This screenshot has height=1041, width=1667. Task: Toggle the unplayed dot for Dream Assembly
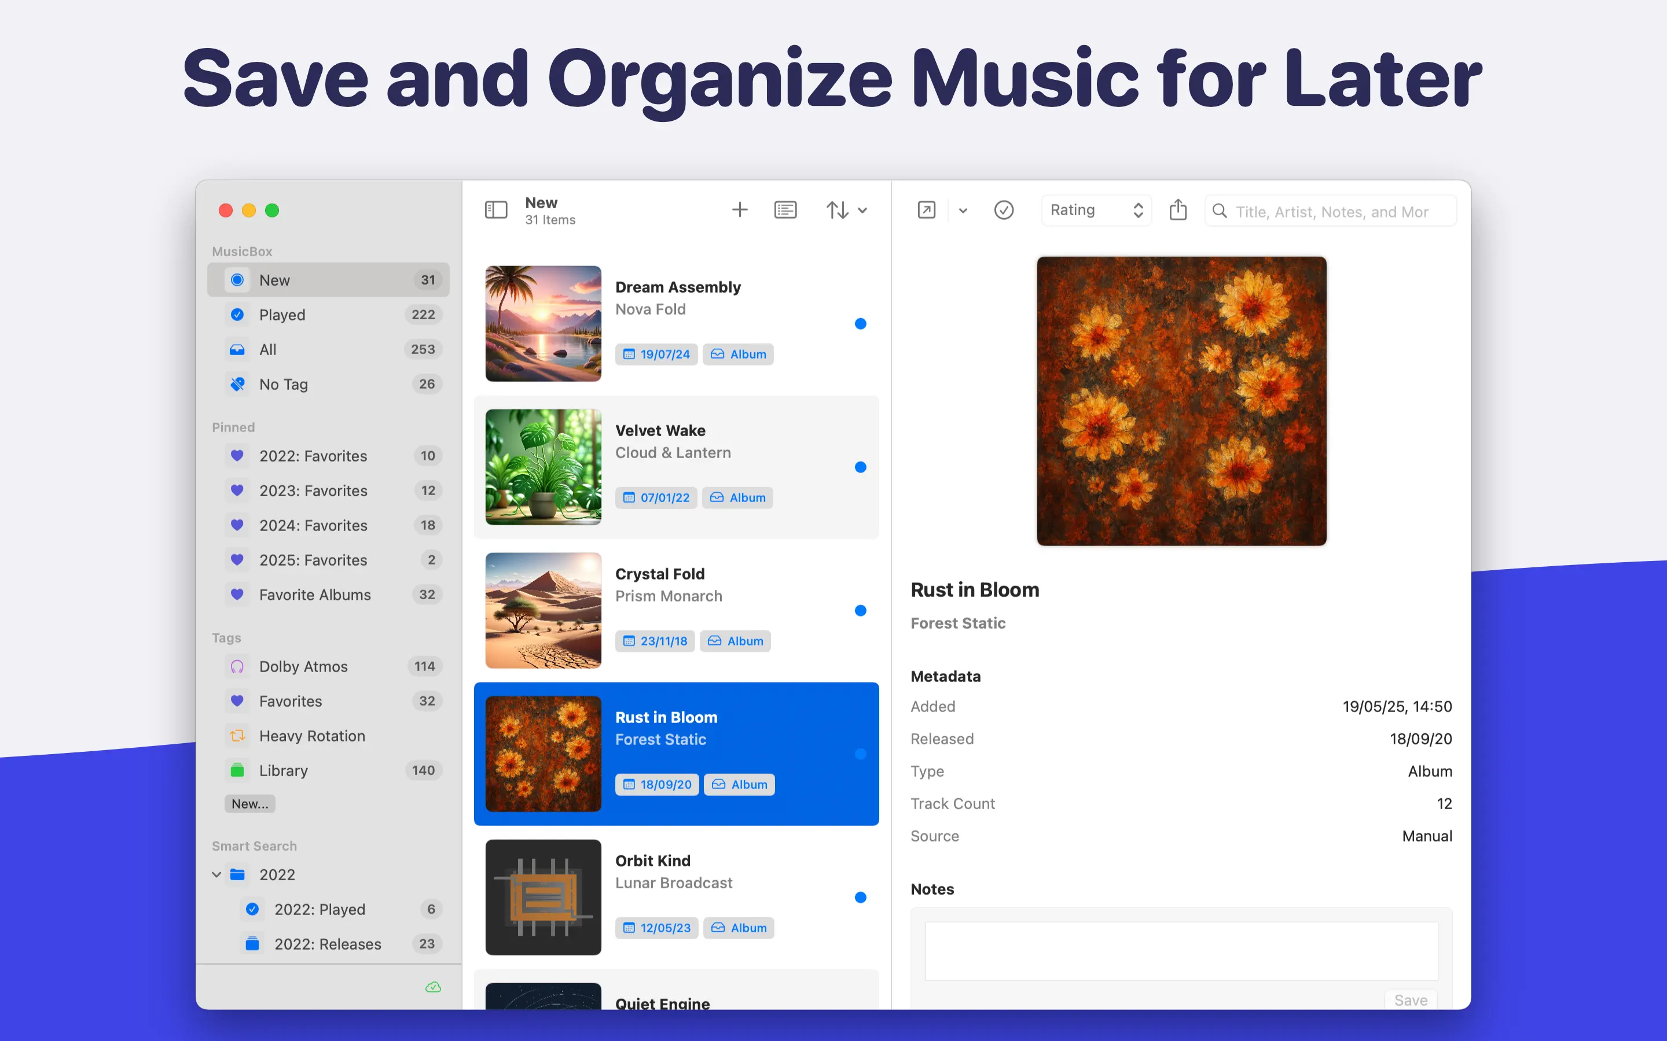pyautogui.click(x=860, y=324)
